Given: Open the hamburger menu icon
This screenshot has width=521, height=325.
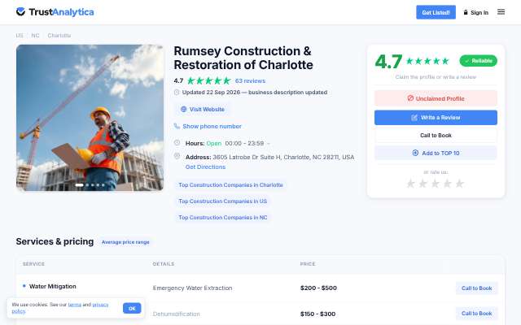Looking at the screenshot, I should [501, 12].
